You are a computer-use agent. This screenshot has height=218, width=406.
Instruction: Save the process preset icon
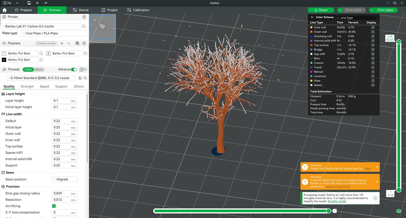point(80,78)
